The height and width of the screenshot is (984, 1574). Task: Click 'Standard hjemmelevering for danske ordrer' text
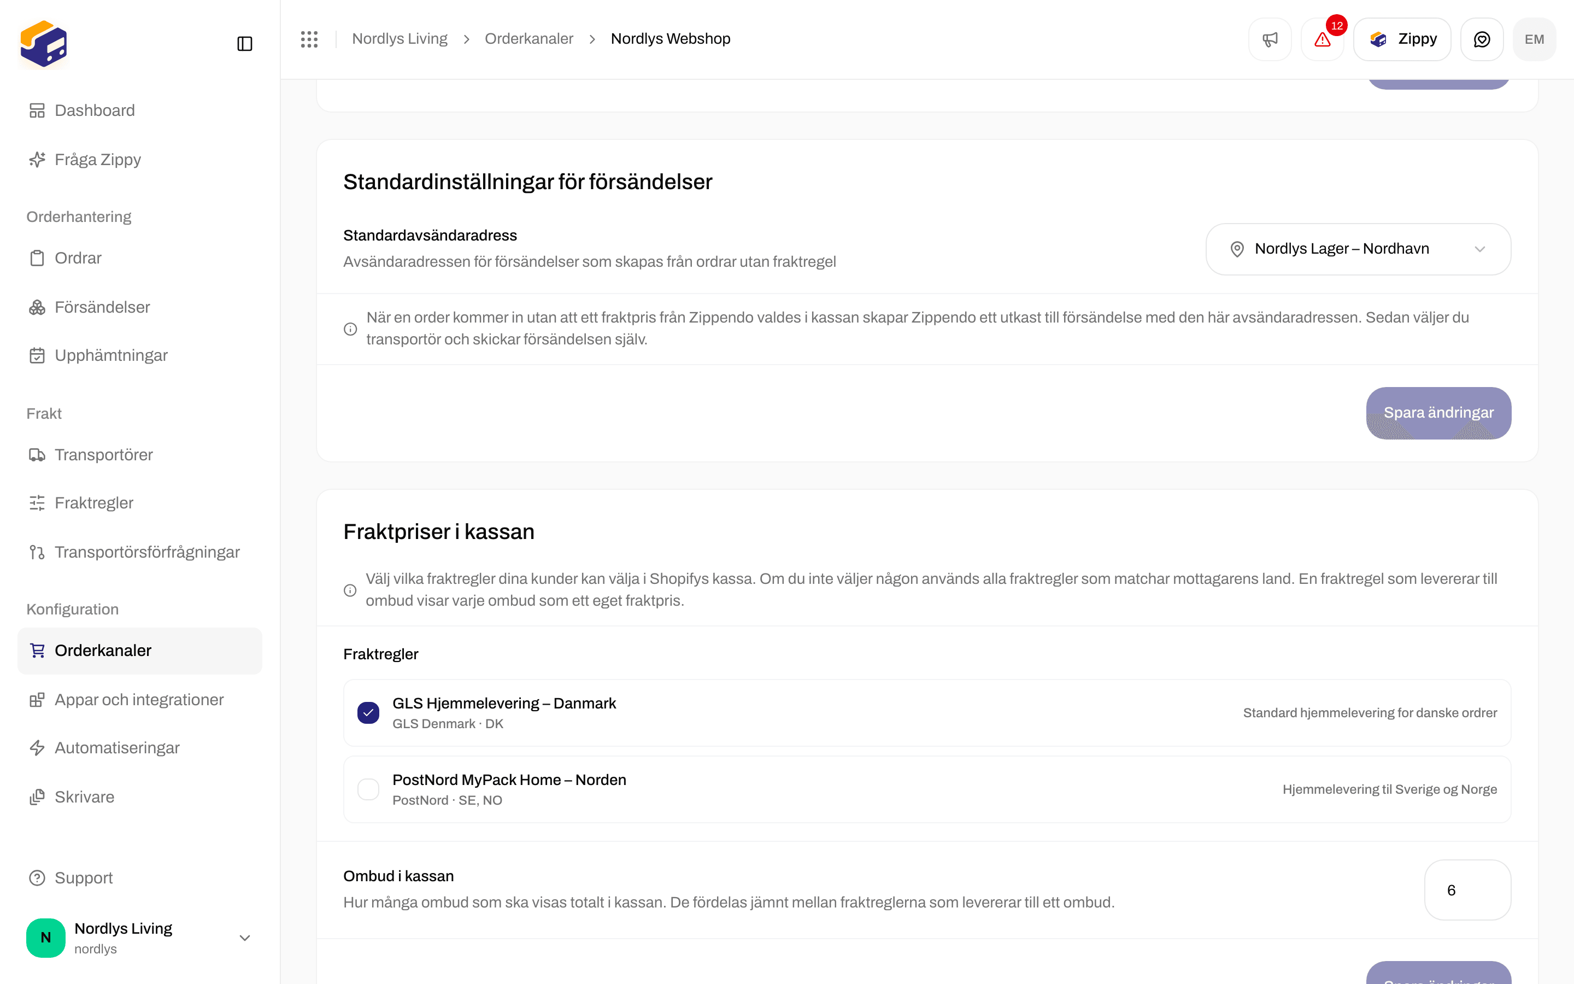(x=1370, y=713)
